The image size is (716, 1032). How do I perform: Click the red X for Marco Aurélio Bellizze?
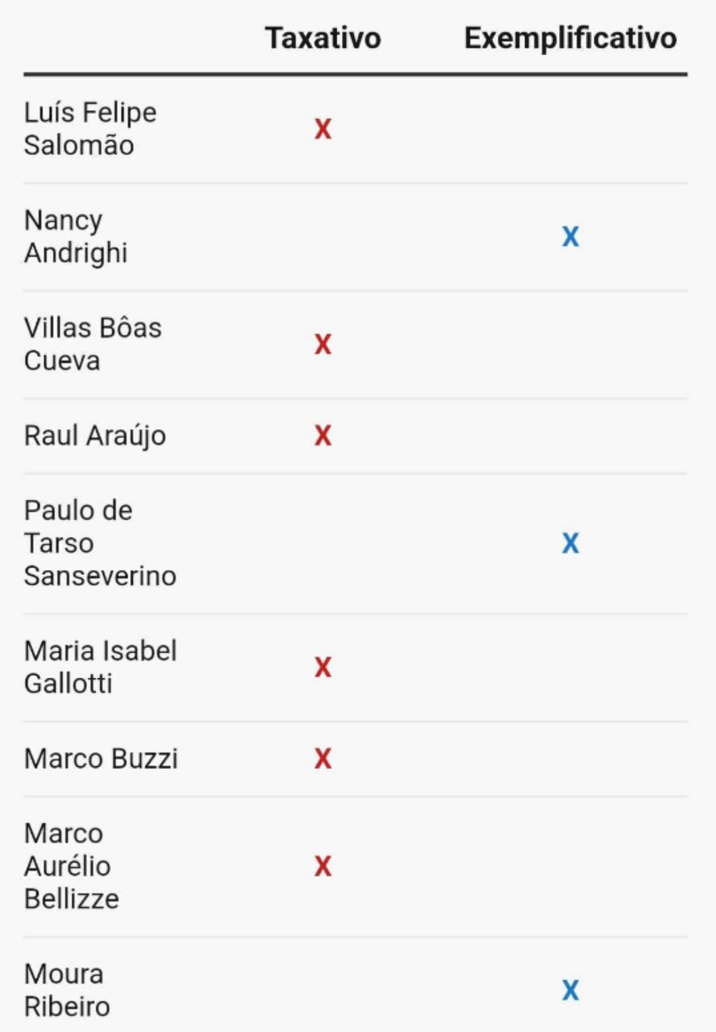tap(323, 867)
